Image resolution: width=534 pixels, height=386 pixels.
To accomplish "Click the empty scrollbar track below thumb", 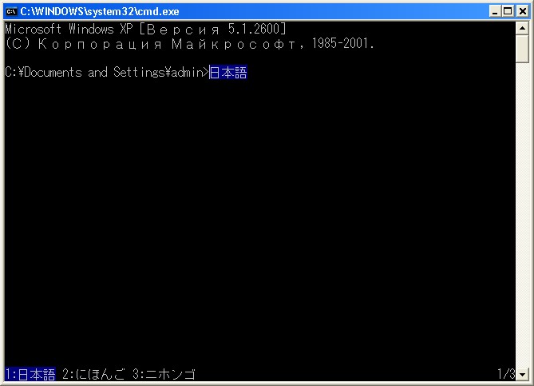I will point(522,215).
